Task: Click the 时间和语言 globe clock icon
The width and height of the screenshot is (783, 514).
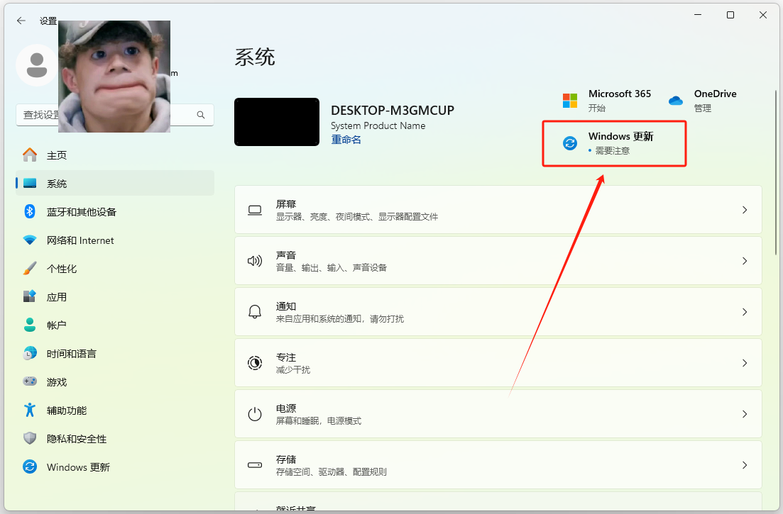Action: pyautogui.click(x=30, y=354)
